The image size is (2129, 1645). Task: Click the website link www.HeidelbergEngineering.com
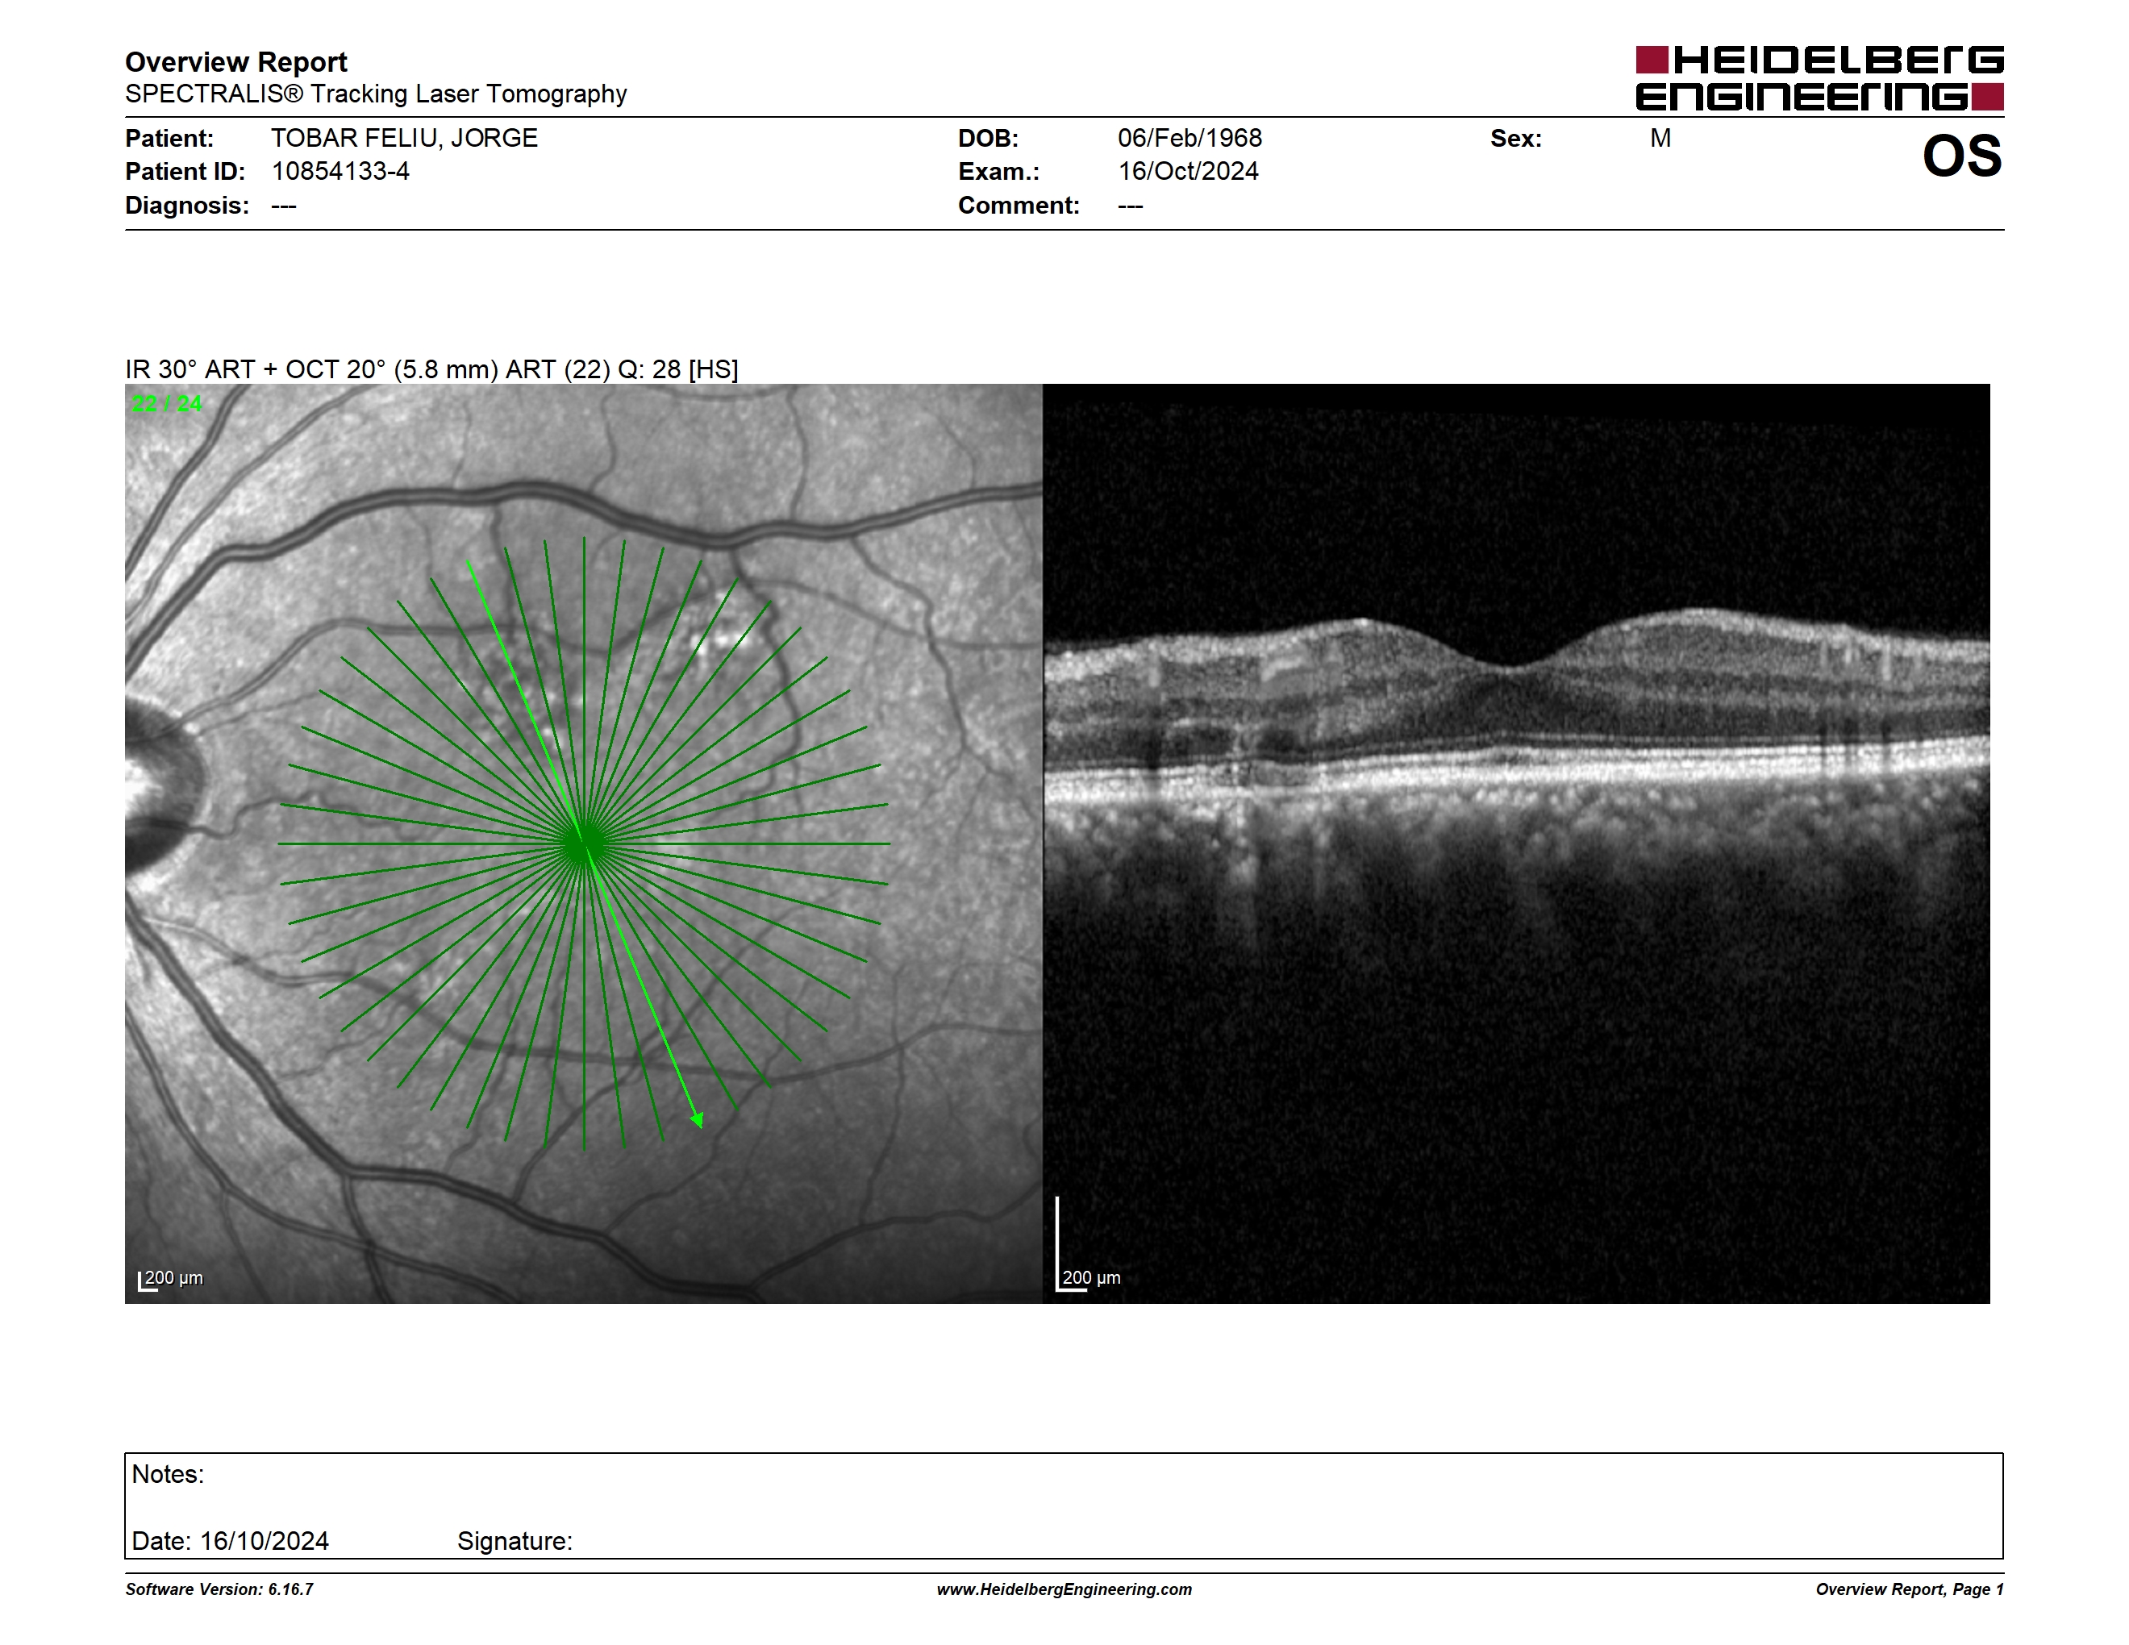[1064, 1589]
